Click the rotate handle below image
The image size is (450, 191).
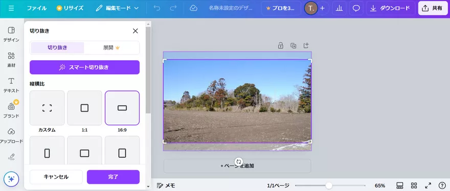[239, 162]
